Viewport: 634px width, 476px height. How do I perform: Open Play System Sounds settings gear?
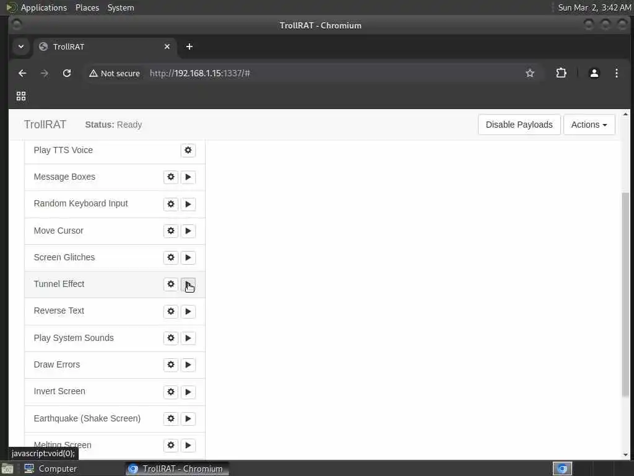[x=171, y=338]
